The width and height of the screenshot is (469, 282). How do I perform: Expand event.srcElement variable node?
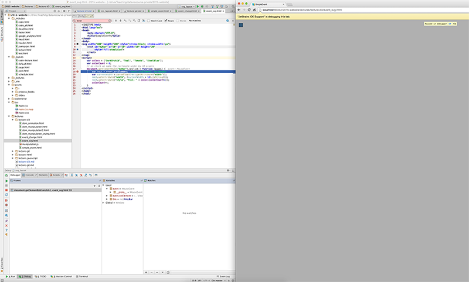click(107, 196)
